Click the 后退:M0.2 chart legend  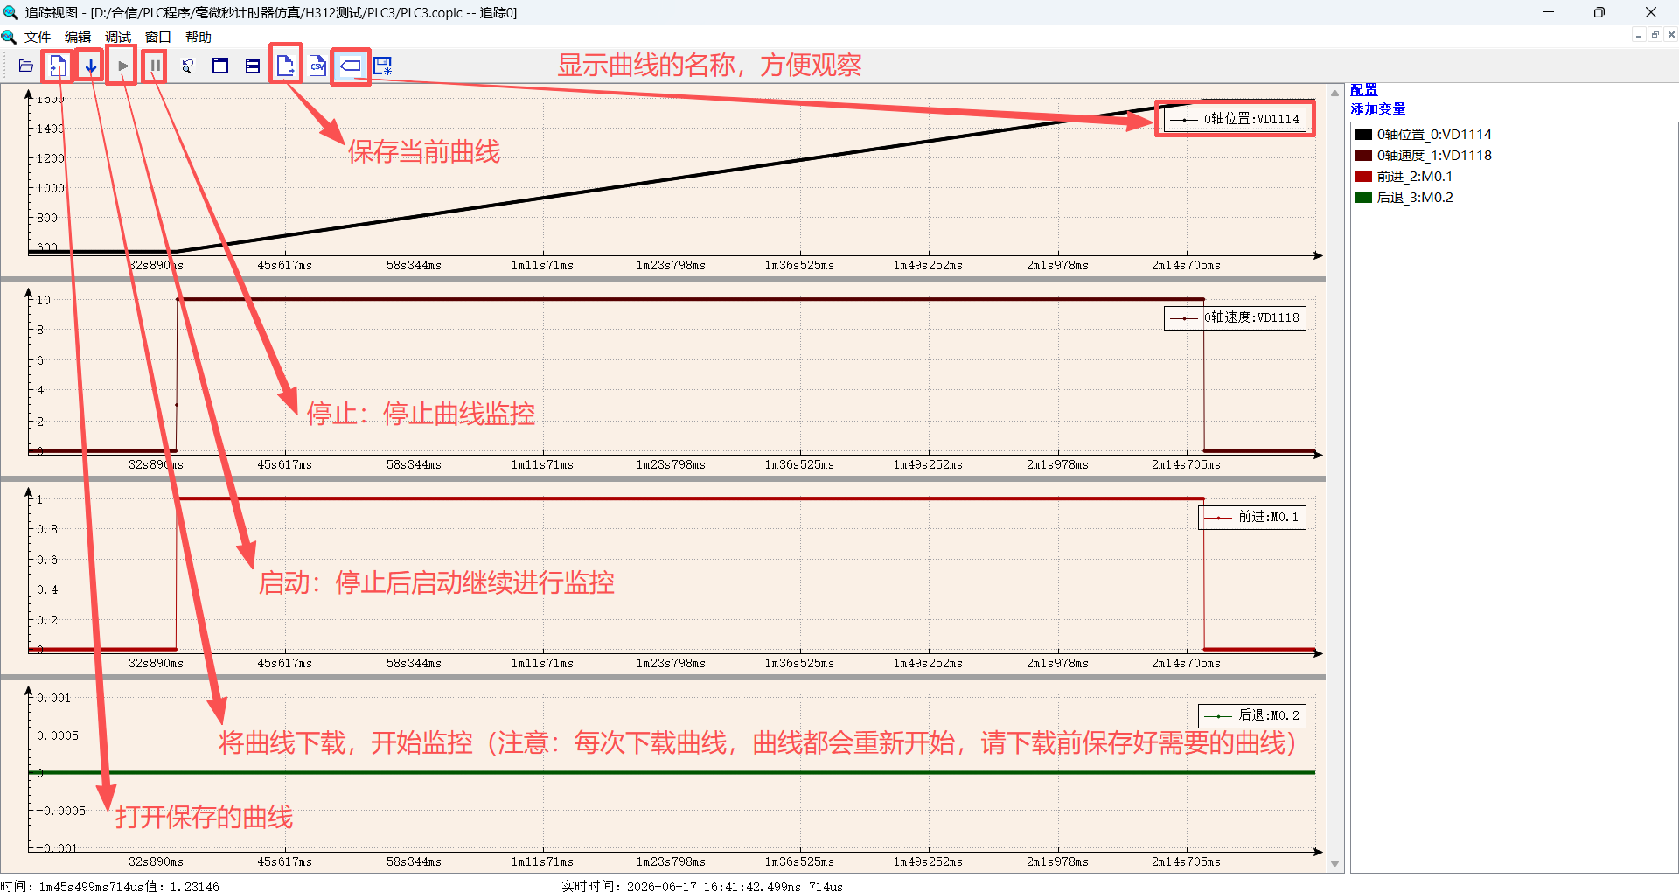[x=1251, y=715]
